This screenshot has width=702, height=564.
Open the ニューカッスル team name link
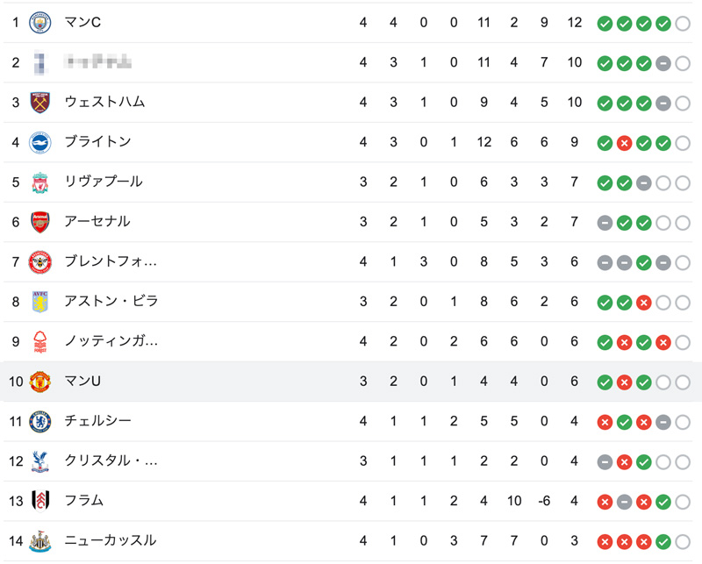click(111, 540)
